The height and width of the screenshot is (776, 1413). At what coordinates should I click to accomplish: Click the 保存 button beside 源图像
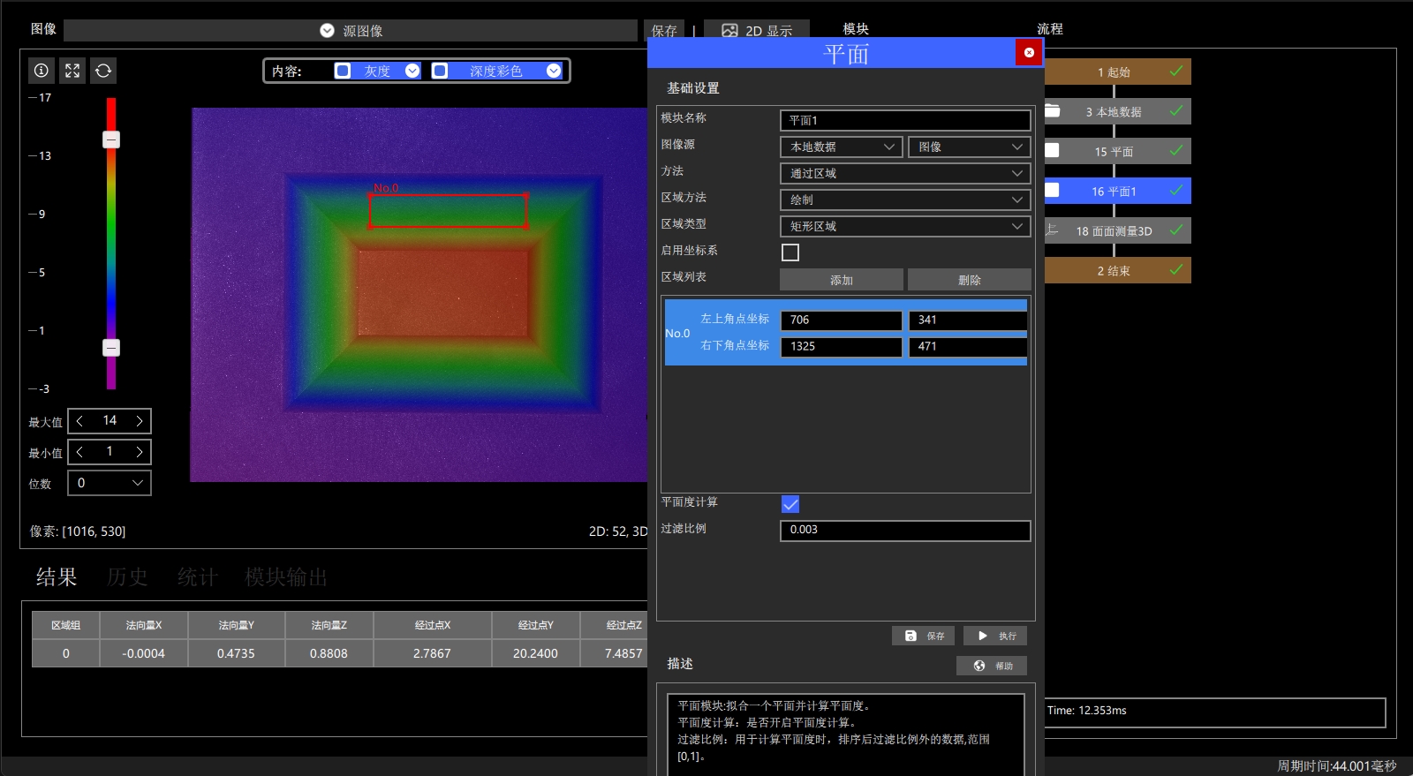(664, 31)
